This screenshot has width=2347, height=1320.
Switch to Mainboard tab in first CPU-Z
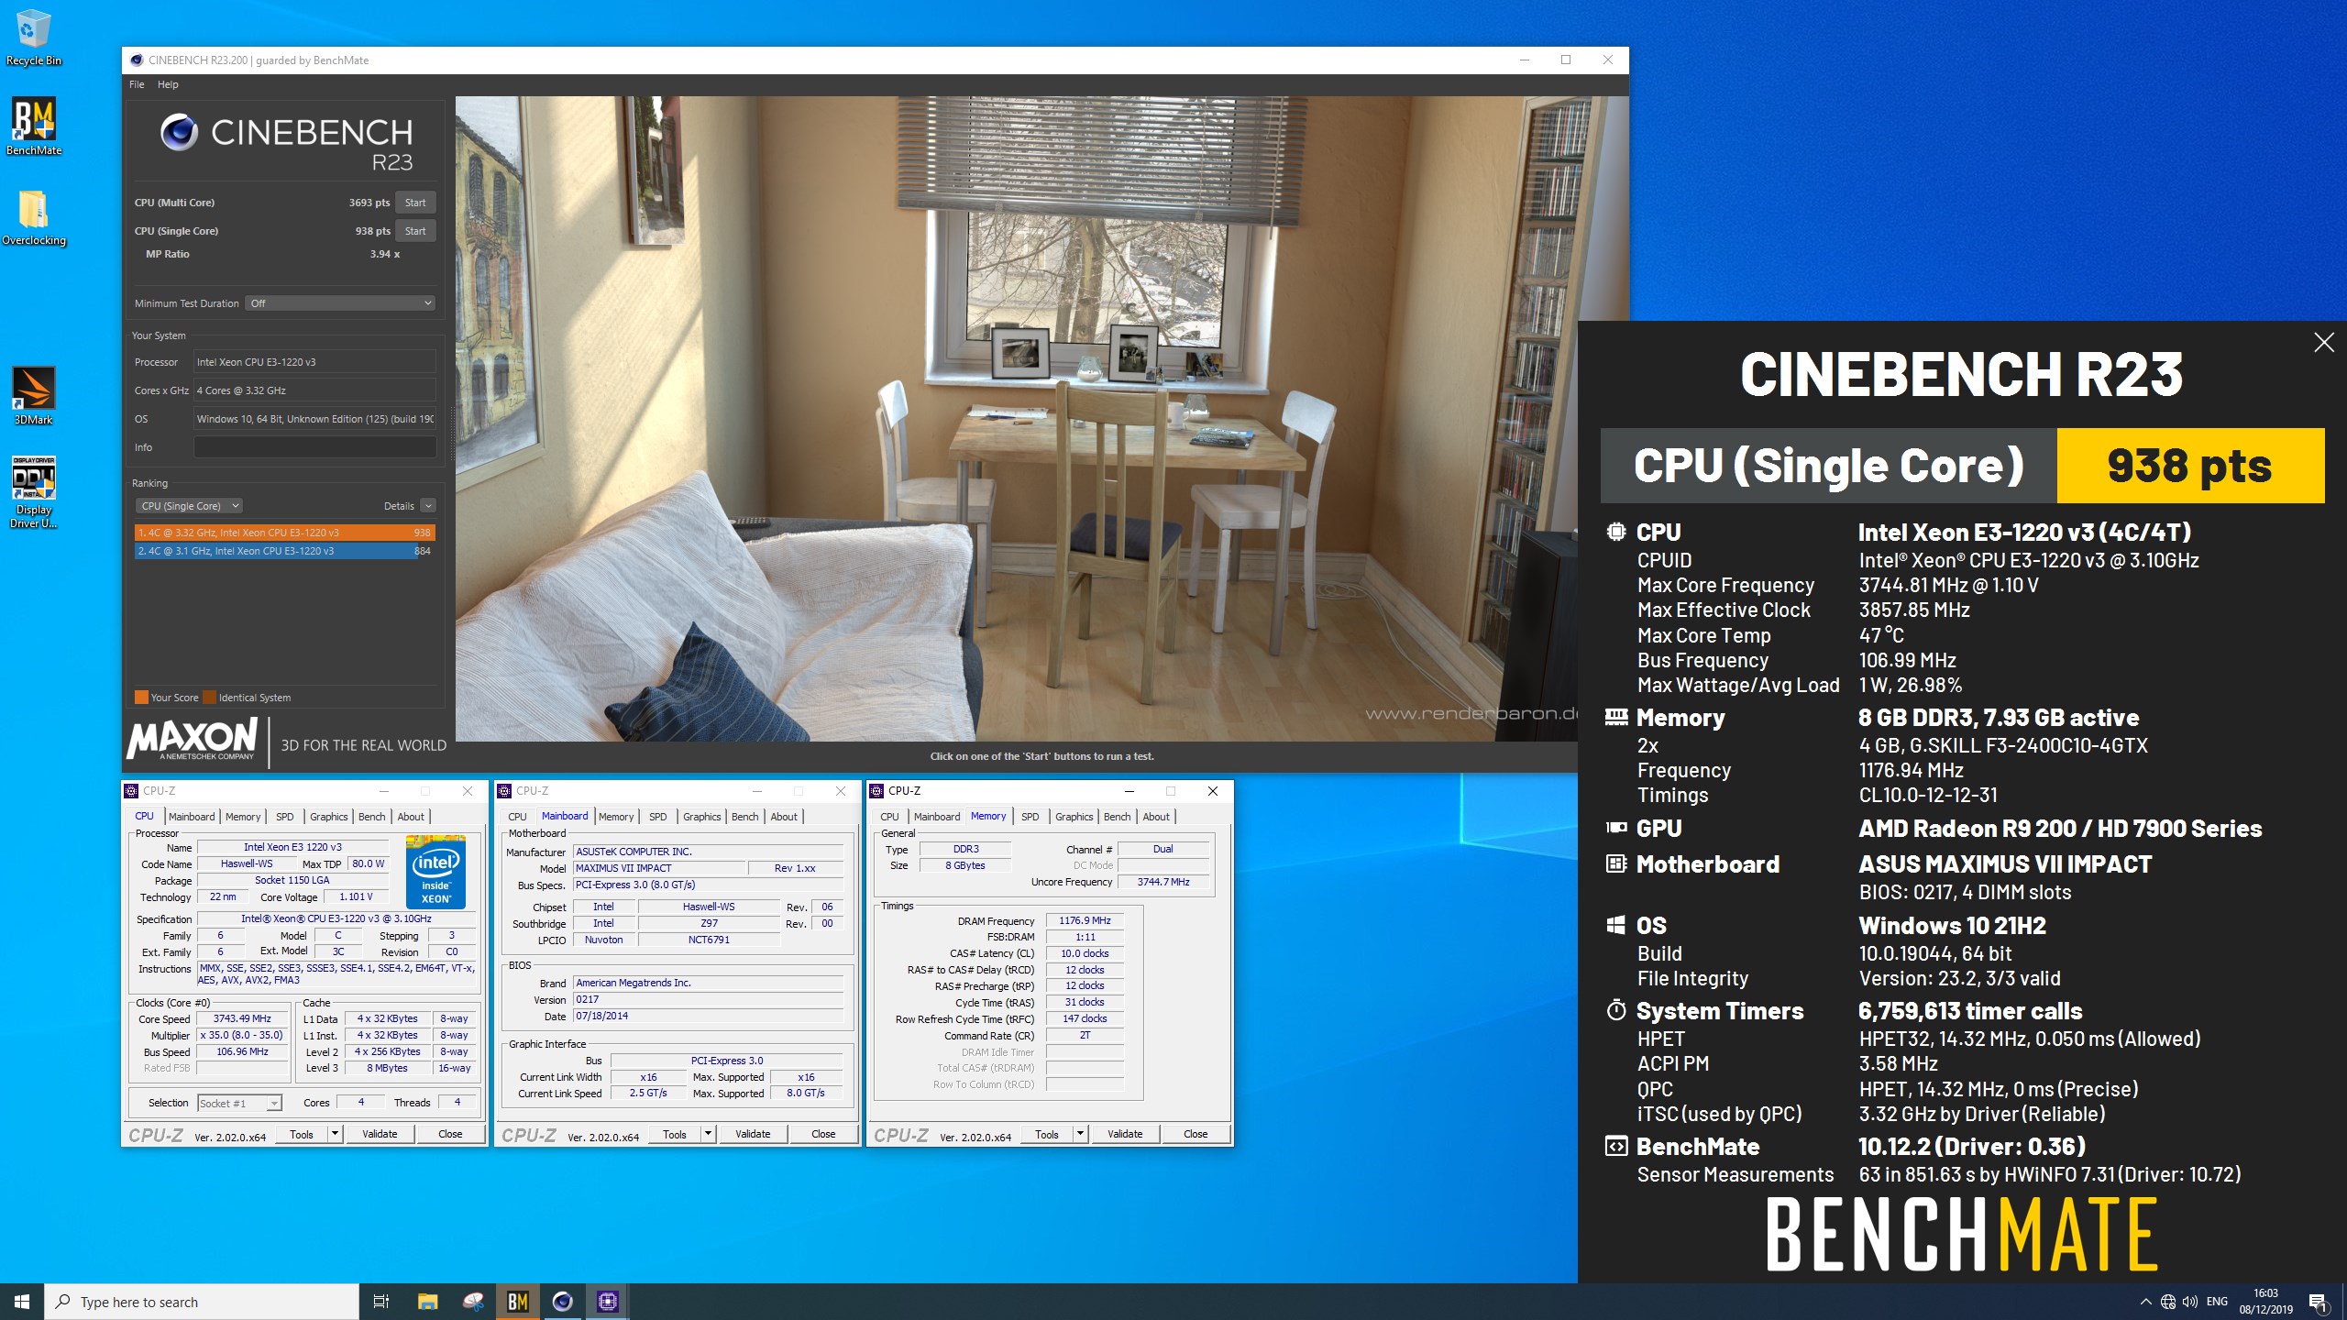click(192, 817)
